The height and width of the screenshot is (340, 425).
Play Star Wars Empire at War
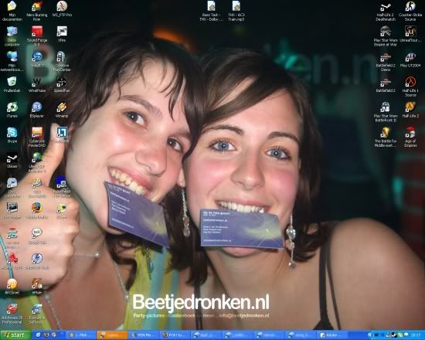(386, 36)
